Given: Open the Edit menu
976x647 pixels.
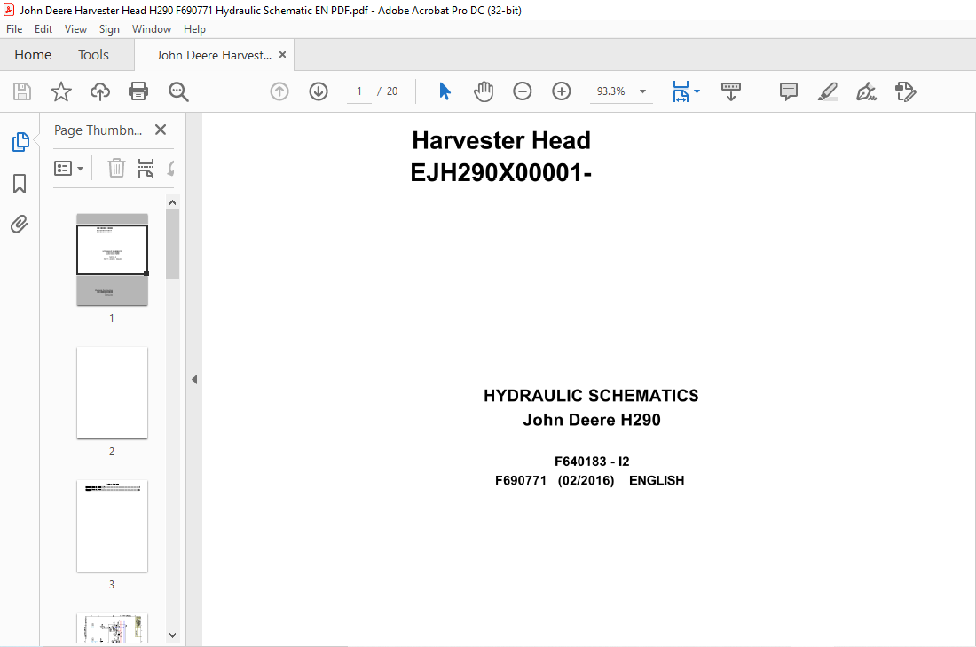Looking at the screenshot, I should [x=43, y=29].
